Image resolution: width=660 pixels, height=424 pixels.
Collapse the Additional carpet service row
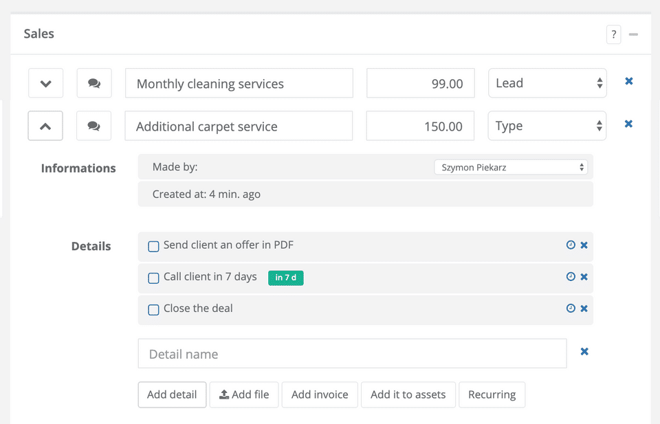point(46,126)
